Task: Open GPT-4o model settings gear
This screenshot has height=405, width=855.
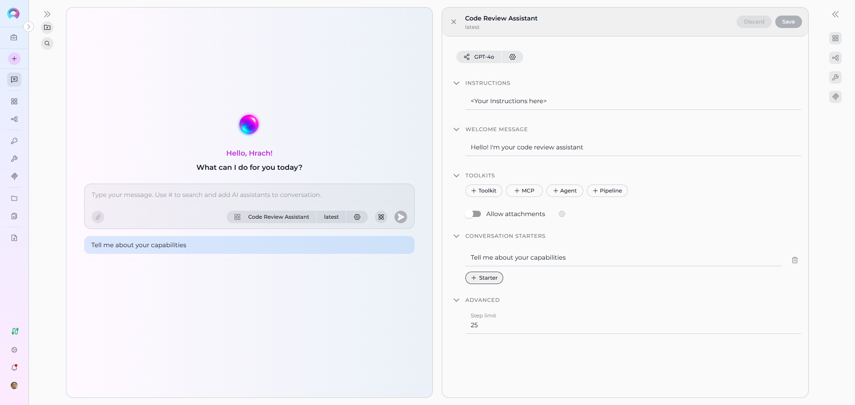Action: pyautogui.click(x=513, y=57)
